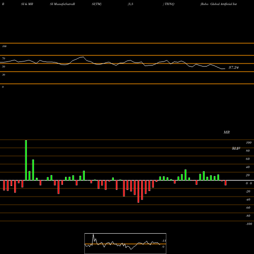
Task: Click the MR axis label -40
Action: point(248,200)
